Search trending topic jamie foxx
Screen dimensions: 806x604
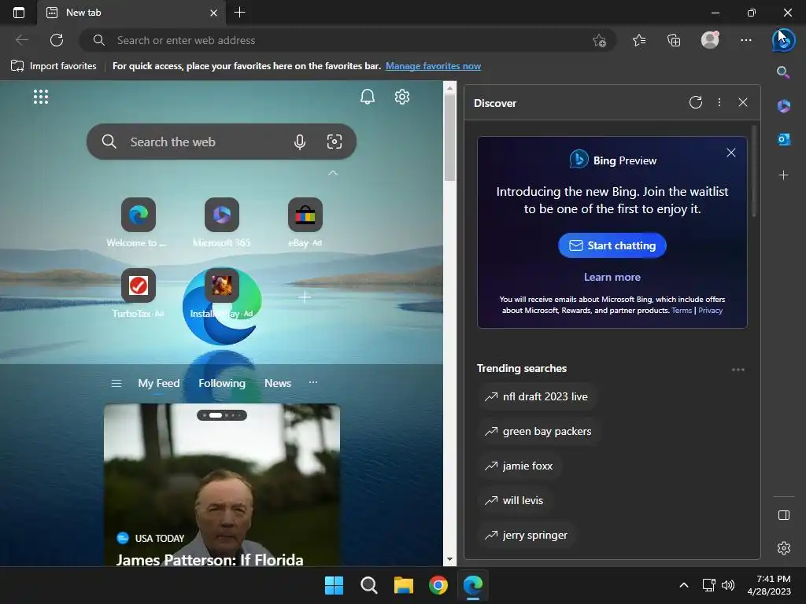pos(519,466)
